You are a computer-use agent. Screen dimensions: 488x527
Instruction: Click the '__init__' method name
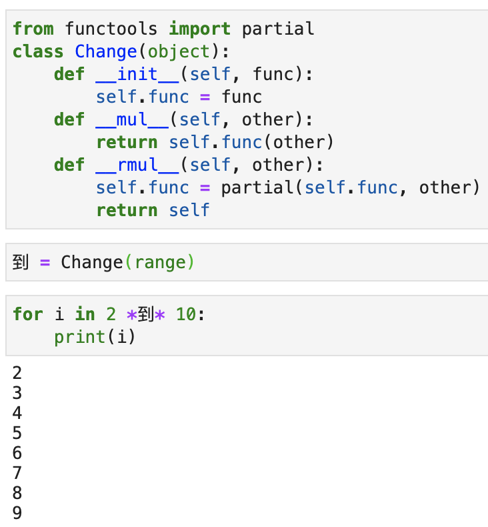137,74
